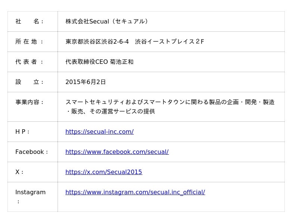Follow the x.com/Secual2015 link

[x=104, y=172]
